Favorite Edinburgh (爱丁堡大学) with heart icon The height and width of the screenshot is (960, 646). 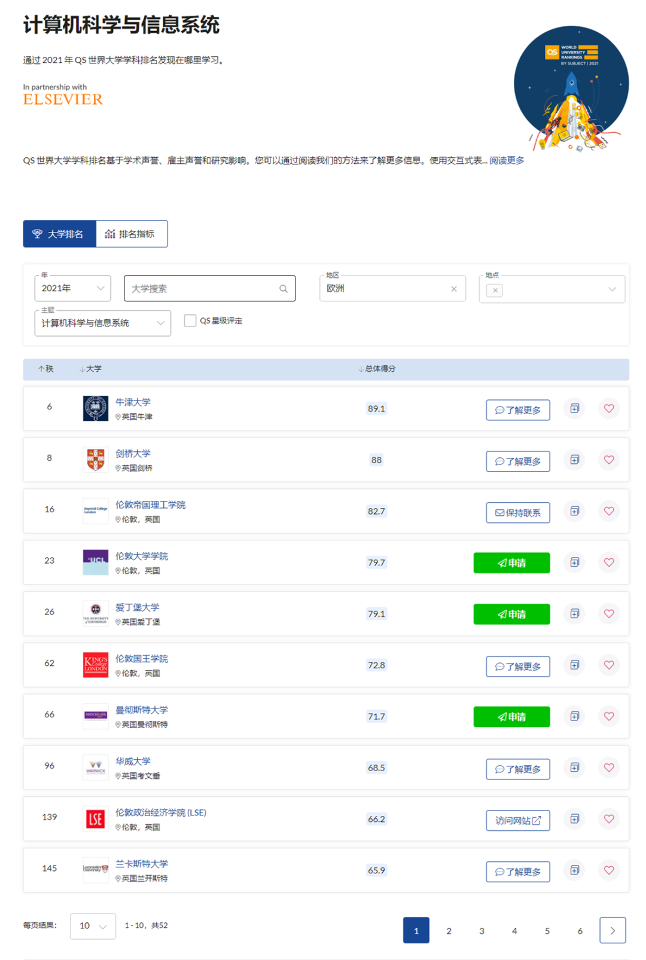(609, 614)
